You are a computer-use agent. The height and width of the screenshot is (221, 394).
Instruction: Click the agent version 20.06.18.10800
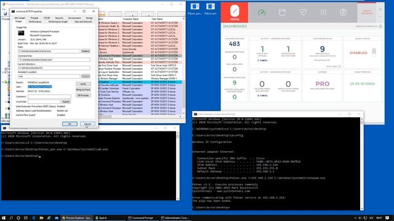(363, 83)
